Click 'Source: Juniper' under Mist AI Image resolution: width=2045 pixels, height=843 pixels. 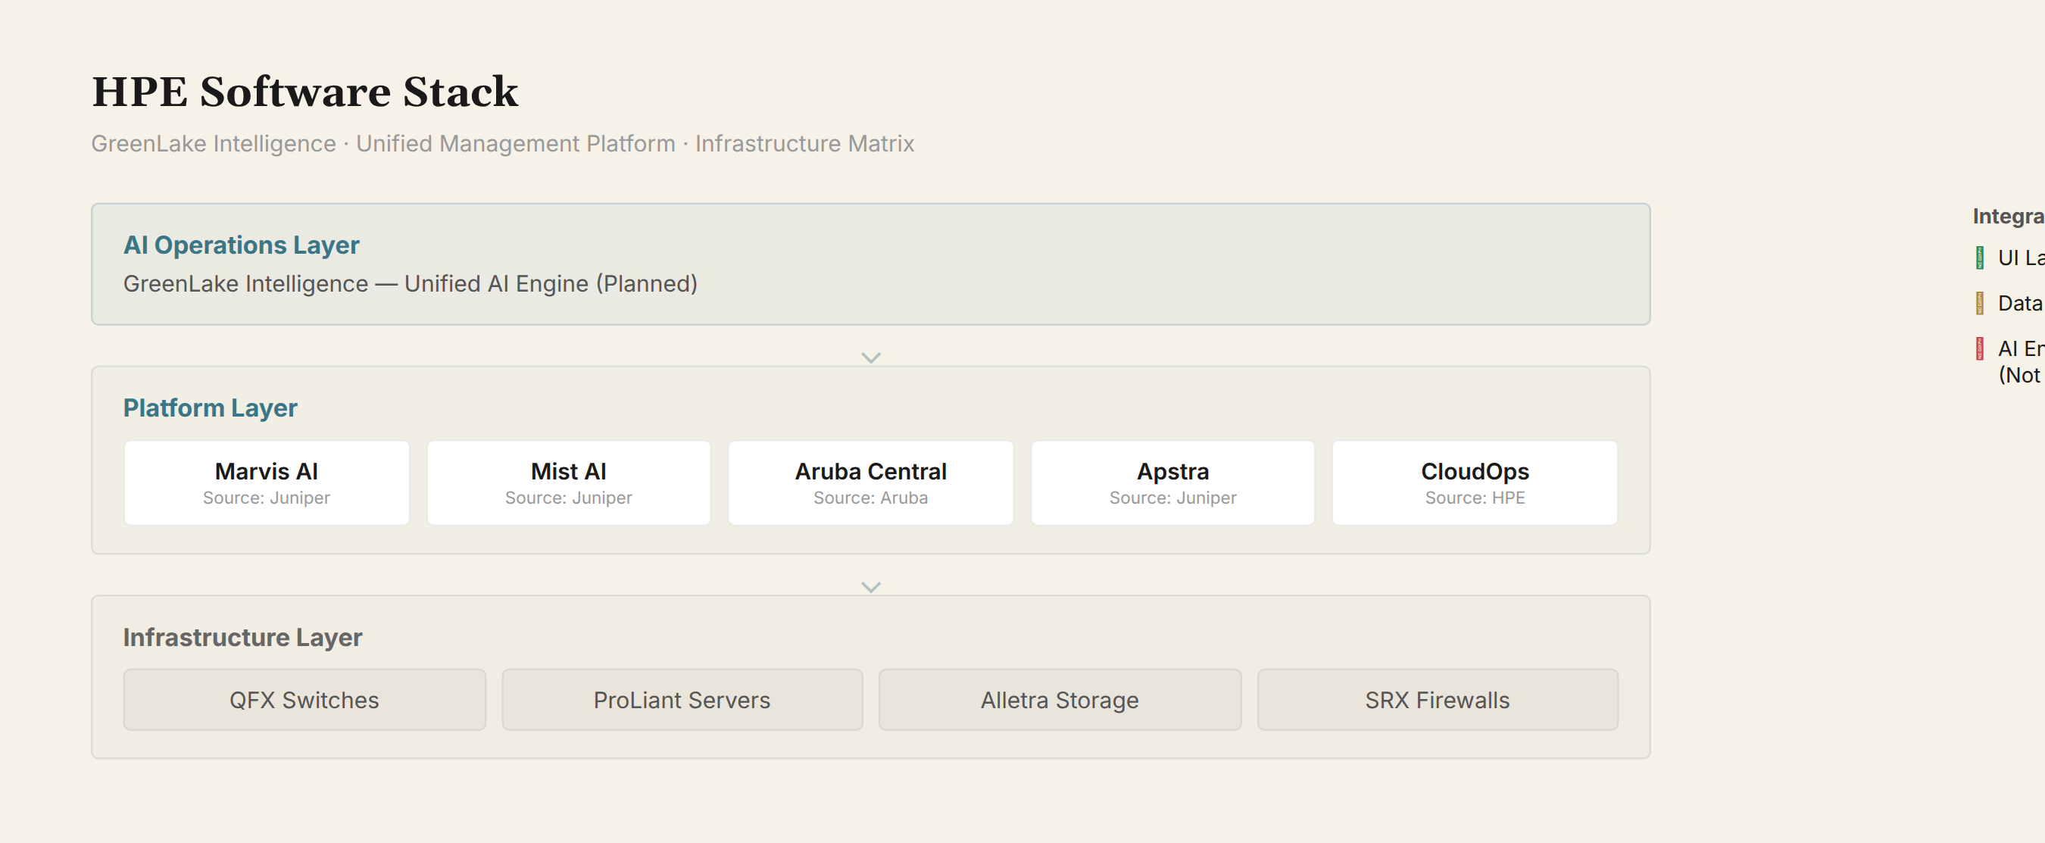(x=568, y=498)
